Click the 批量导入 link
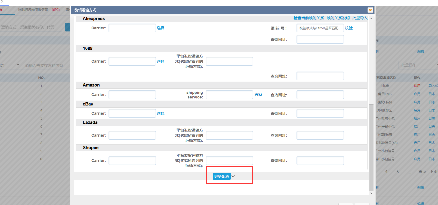This screenshot has height=205, width=438. point(360,18)
